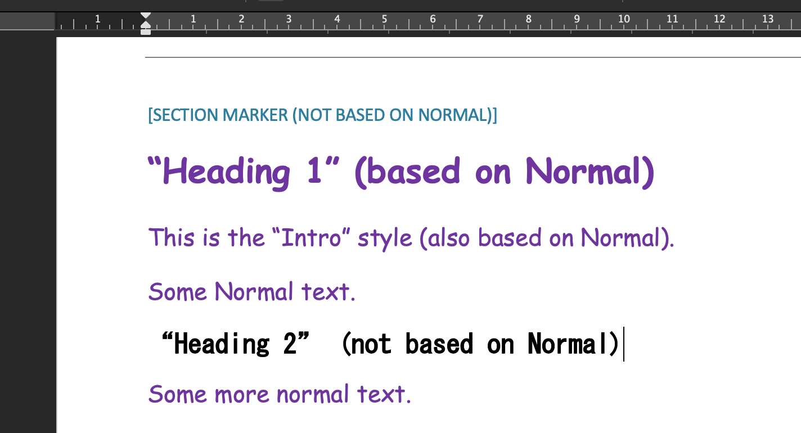Click the ruler at the 10 mark
The image size is (801, 433).
click(x=624, y=19)
